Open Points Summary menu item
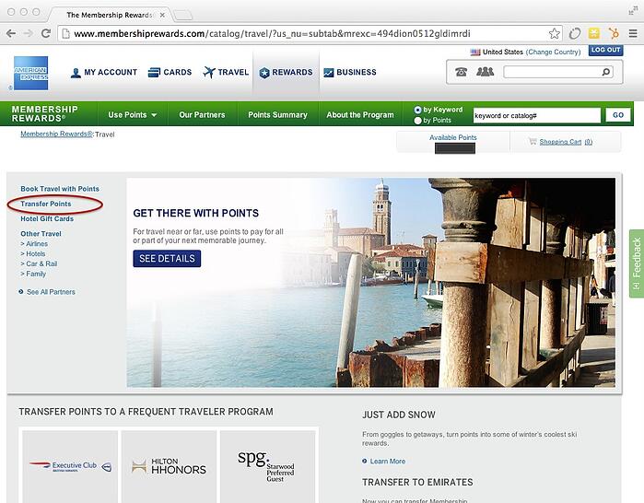 click(x=277, y=115)
